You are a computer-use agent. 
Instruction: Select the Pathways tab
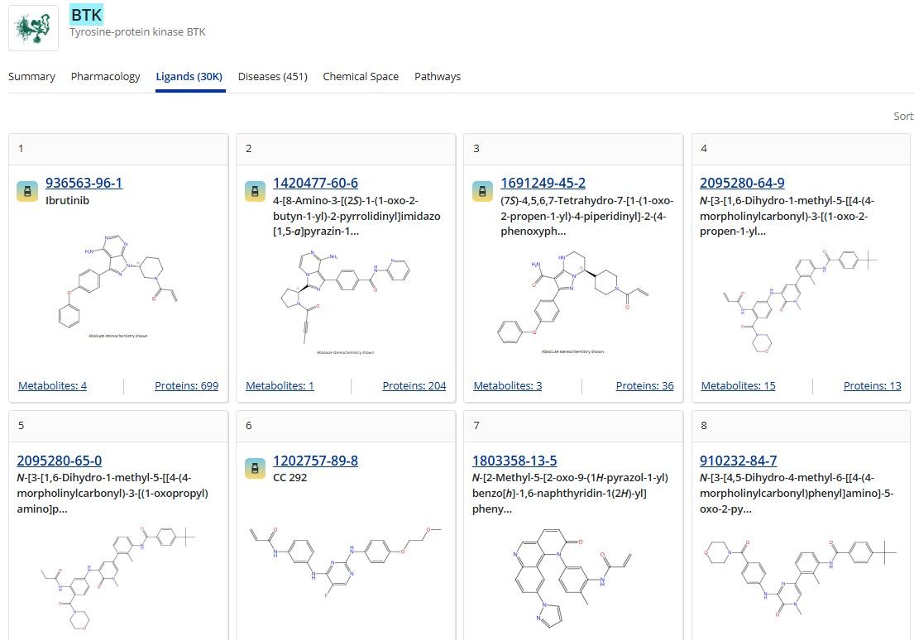point(437,77)
